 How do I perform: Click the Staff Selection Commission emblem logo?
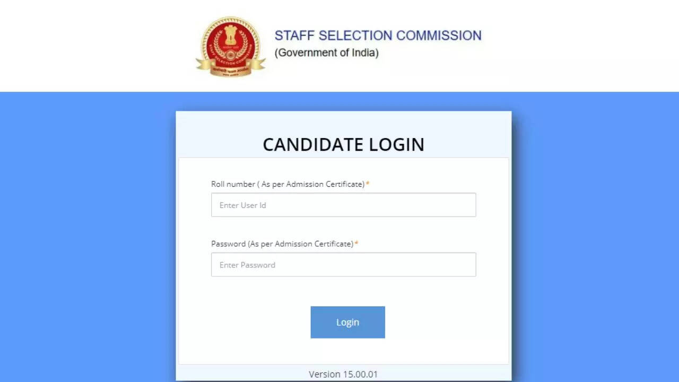pyautogui.click(x=230, y=47)
